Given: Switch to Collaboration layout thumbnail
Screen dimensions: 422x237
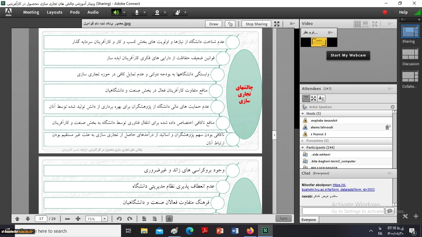Looking at the screenshot, I should coord(410,77).
